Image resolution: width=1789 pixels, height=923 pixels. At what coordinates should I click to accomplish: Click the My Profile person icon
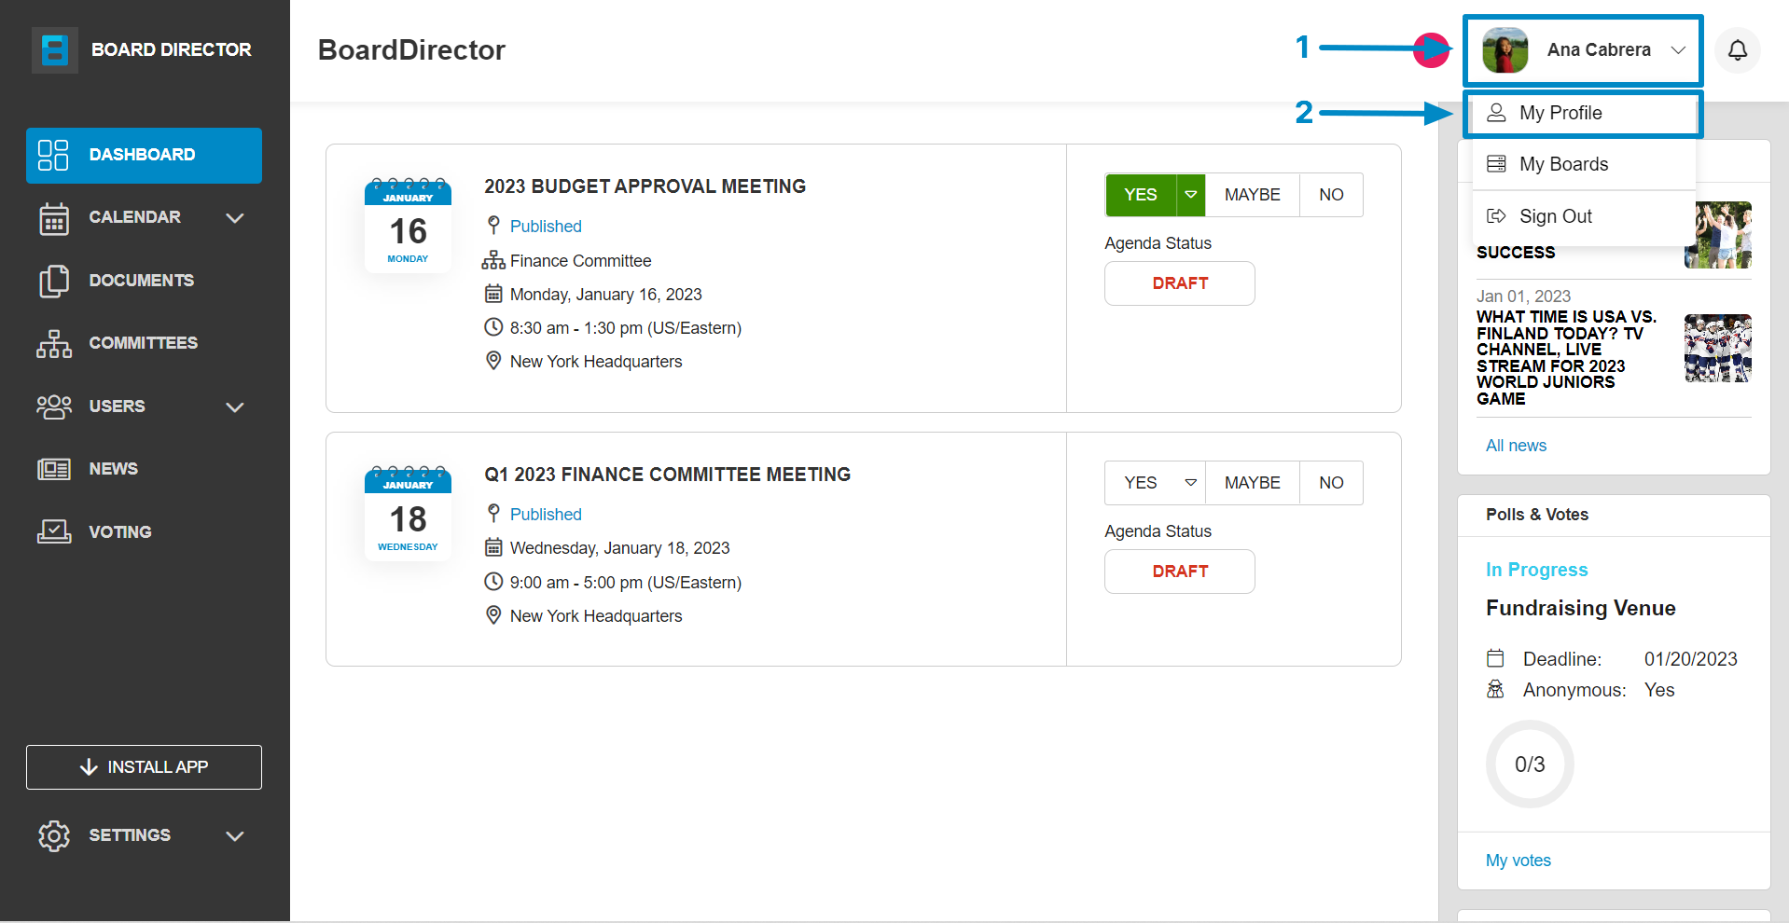tap(1496, 113)
